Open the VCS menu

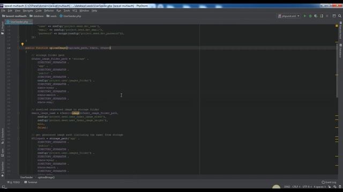click(x=74, y=11)
